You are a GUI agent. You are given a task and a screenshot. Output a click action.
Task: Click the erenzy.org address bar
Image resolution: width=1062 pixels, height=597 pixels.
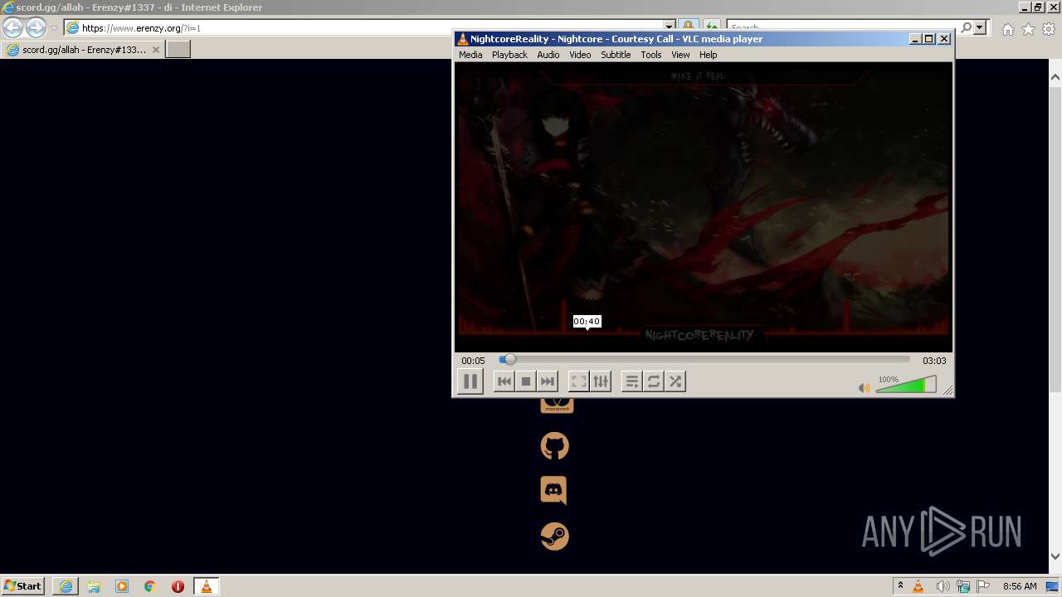pos(365,28)
